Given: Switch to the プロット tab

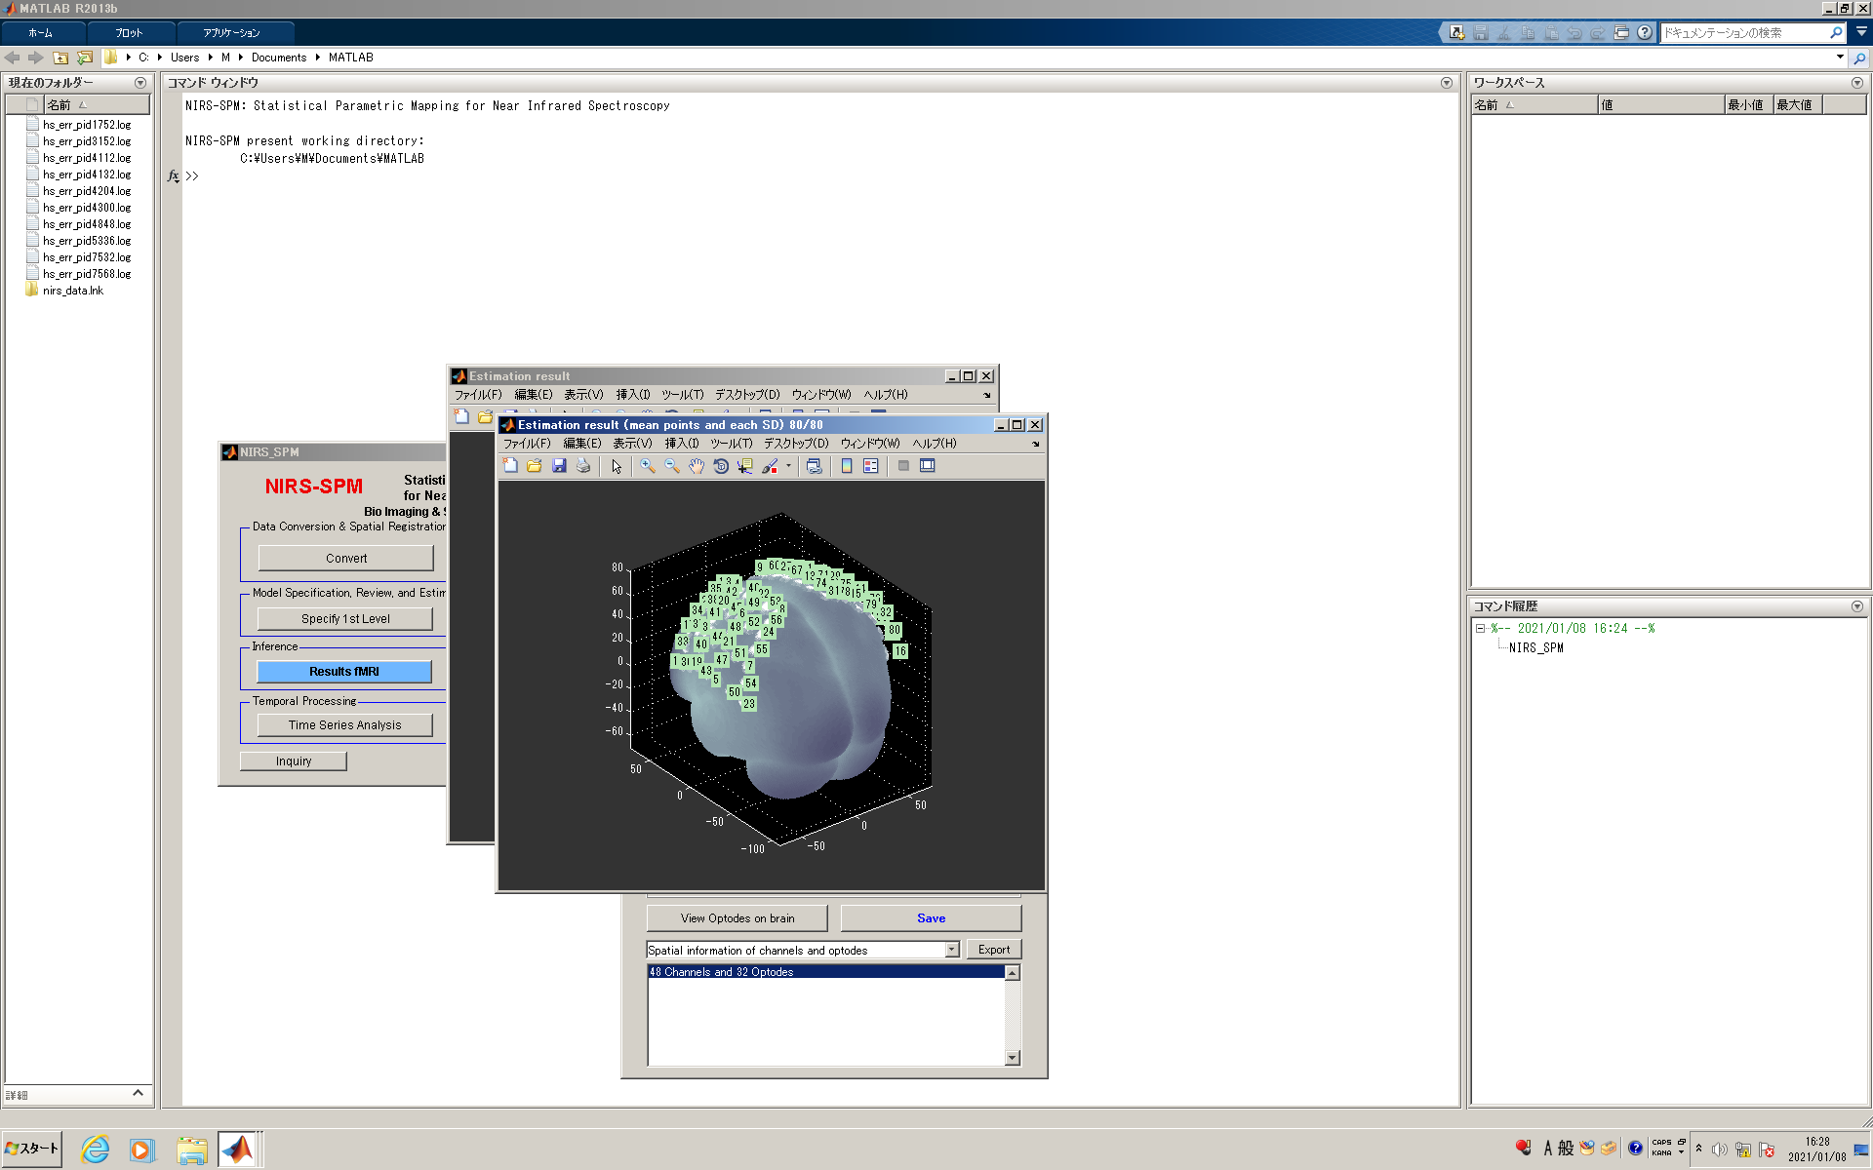Looking at the screenshot, I should click(x=129, y=32).
